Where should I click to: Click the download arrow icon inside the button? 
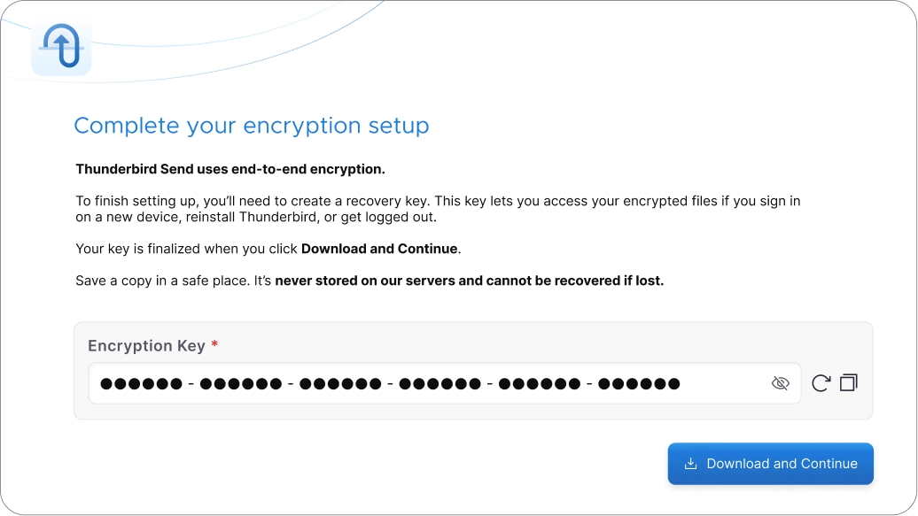tap(691, 464)
